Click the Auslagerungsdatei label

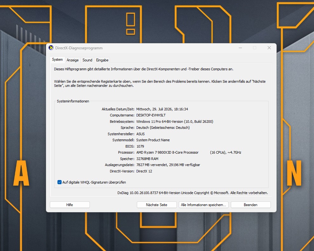120,165
